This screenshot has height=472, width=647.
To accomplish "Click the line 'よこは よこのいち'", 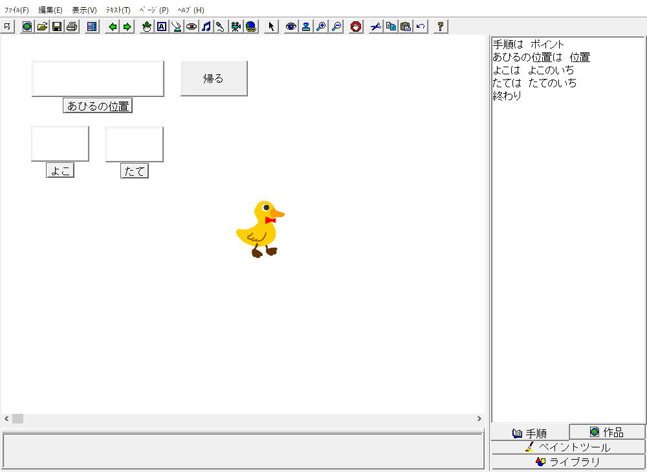I will point(534,70).
